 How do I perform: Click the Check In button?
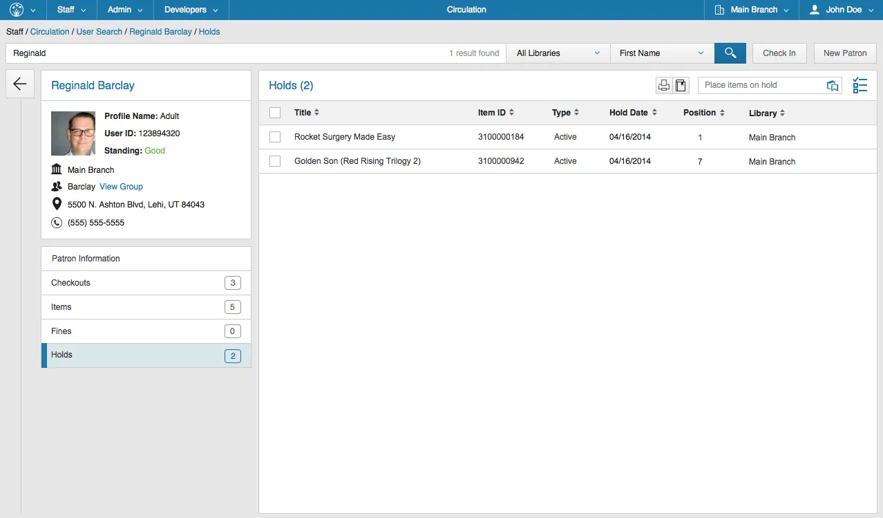click(x=779, y=53)
